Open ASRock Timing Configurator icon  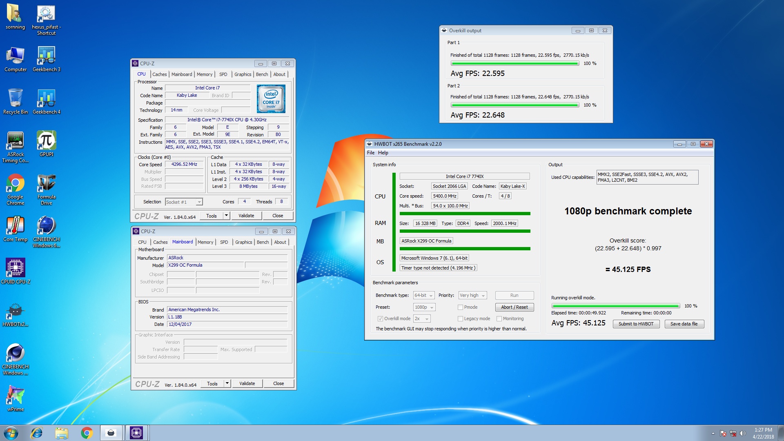[x=15, y=147]
